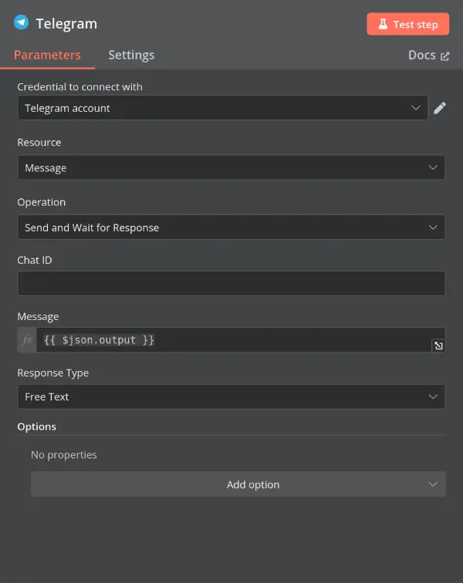Open the Resource dropdown set to Message

click(x=231, y=167)
